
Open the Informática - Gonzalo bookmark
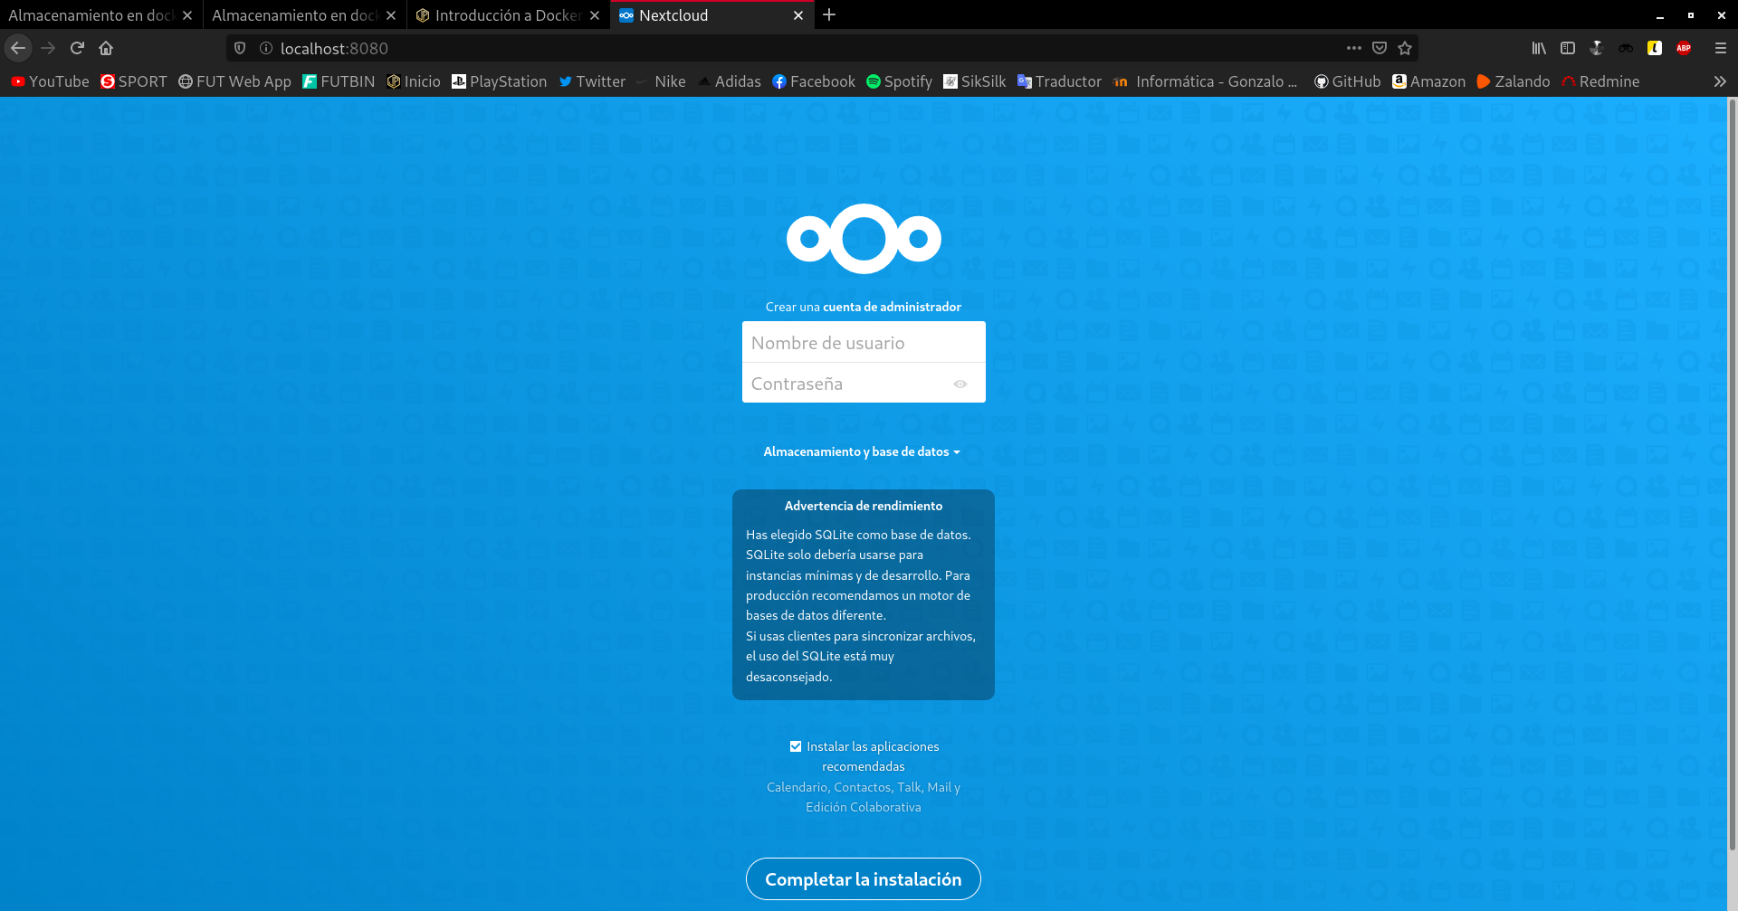click(x=1205, y=81)
